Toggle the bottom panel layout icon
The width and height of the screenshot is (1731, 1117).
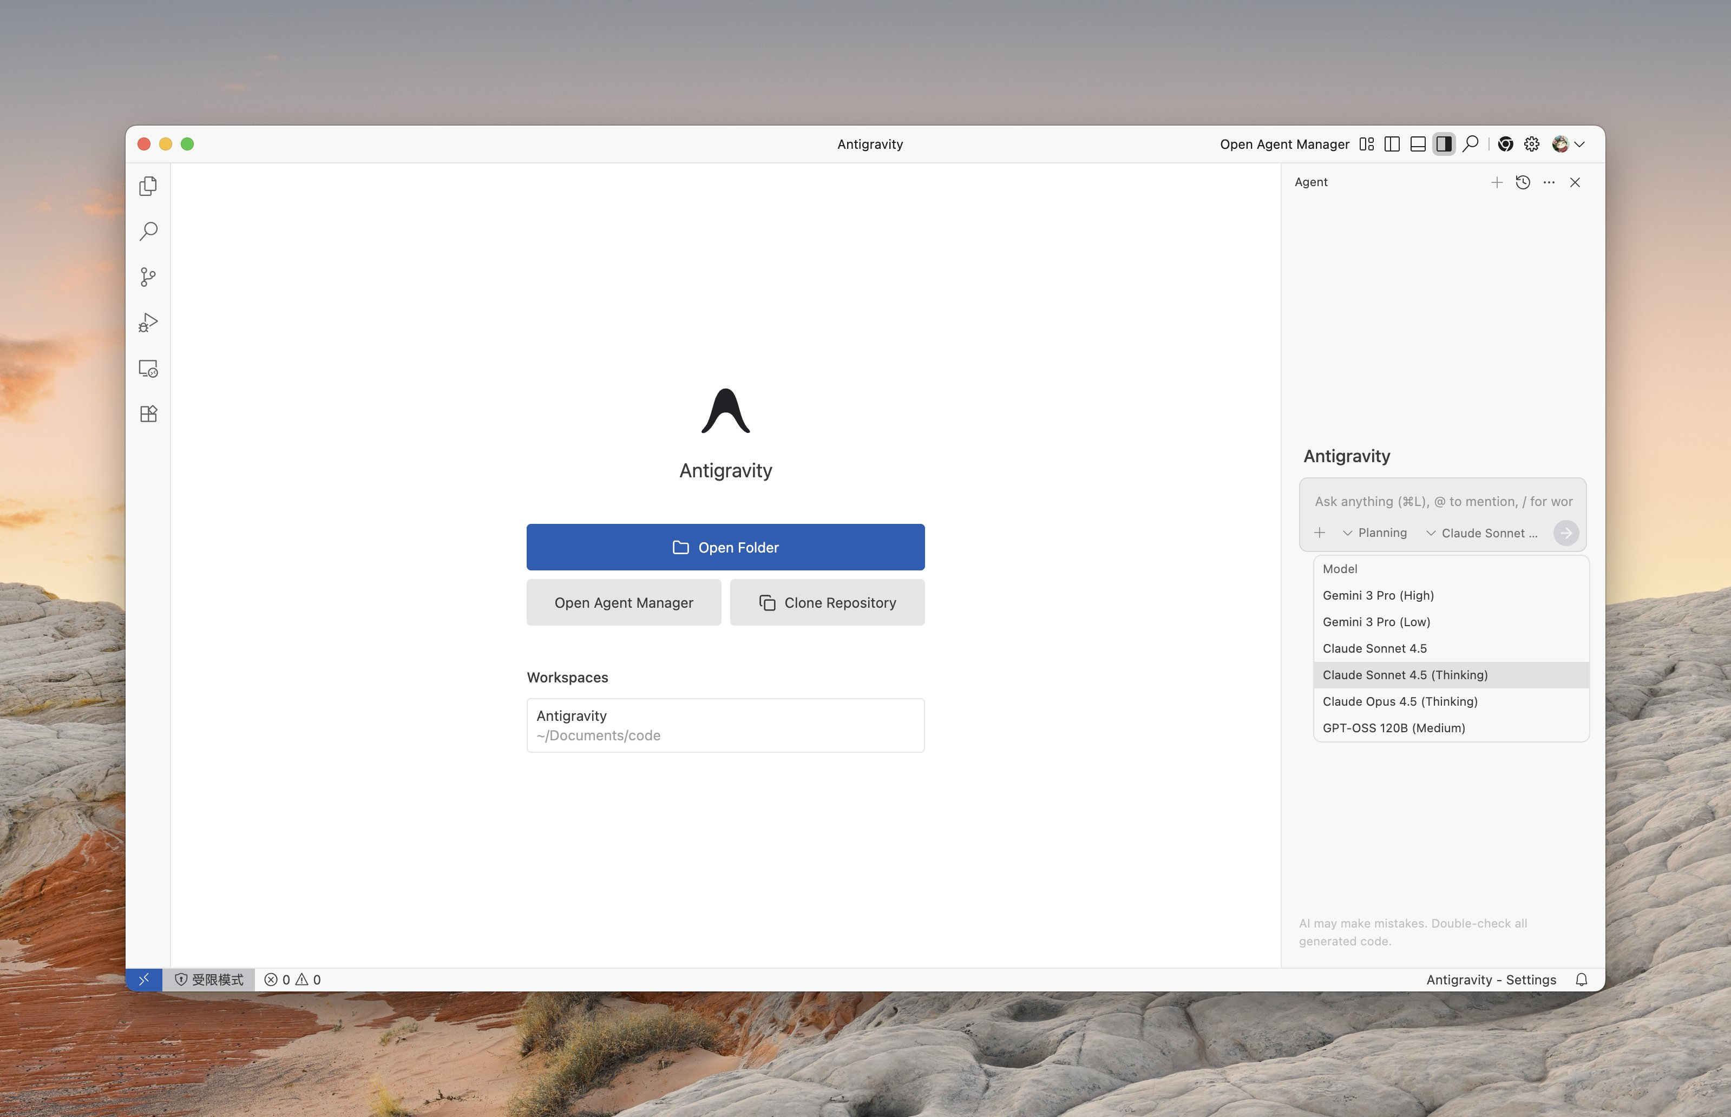[x=1418, y=143]
